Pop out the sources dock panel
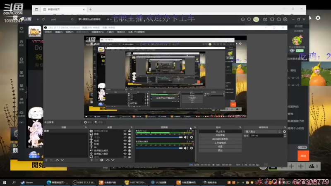 (132, 127)
